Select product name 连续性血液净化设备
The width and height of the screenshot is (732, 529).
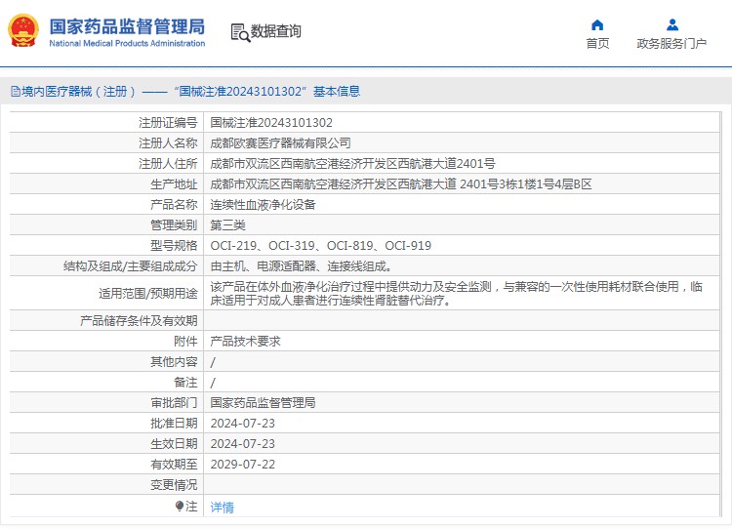[x=263, y=205]
